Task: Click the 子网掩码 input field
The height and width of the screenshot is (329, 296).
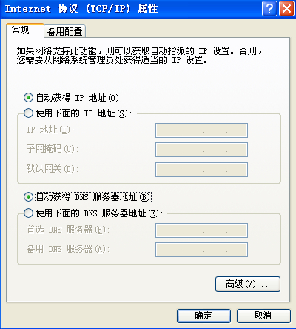Action: pos(201,150)
